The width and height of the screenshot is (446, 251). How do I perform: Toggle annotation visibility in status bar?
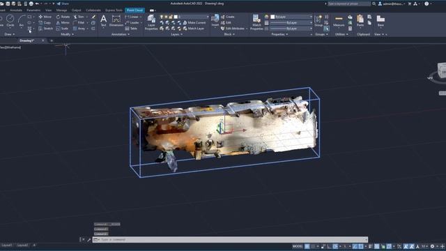pyautogui.click(x=406, y=246)
